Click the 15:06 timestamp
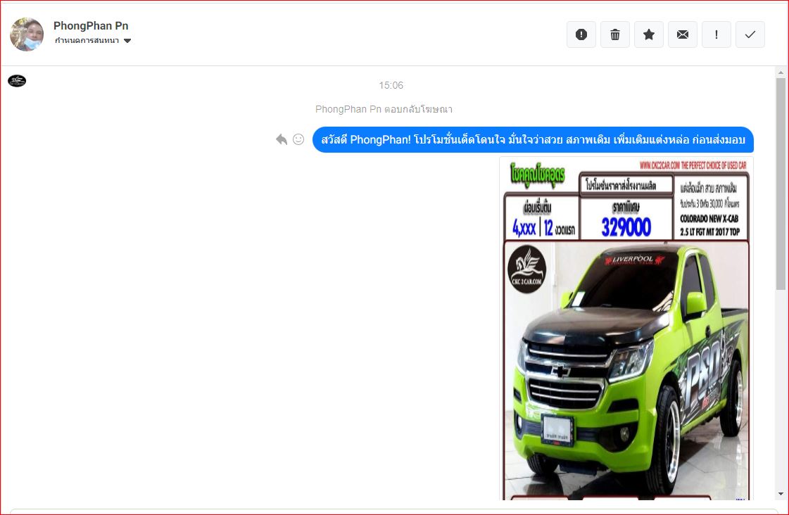 pyautogui.click(x=391, y=86)
